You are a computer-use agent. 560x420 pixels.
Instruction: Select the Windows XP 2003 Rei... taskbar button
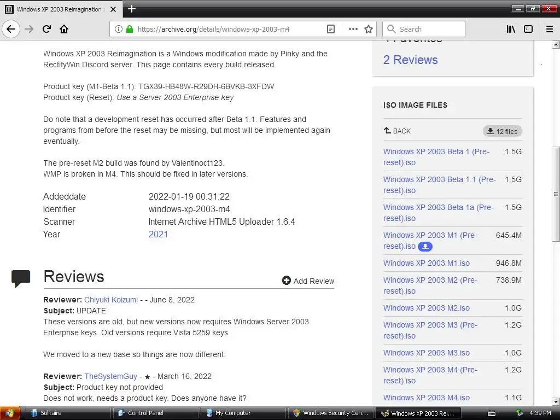(x=418, y=413)
